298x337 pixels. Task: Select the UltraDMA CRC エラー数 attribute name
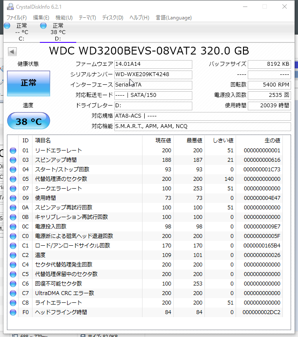65,293
